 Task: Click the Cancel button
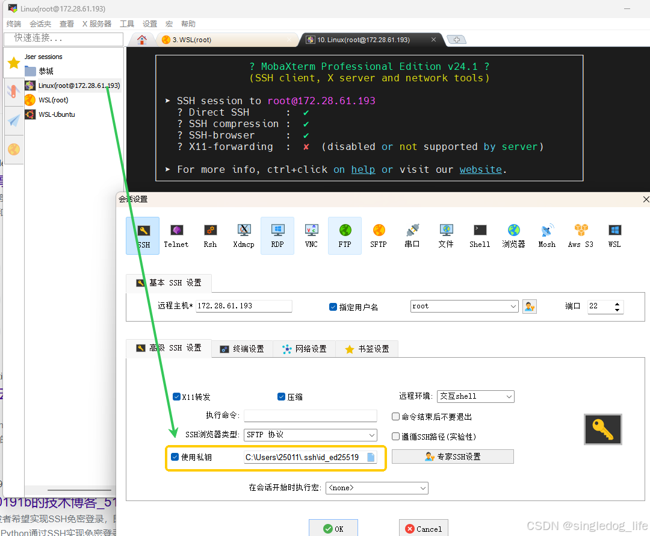point(424,529)
